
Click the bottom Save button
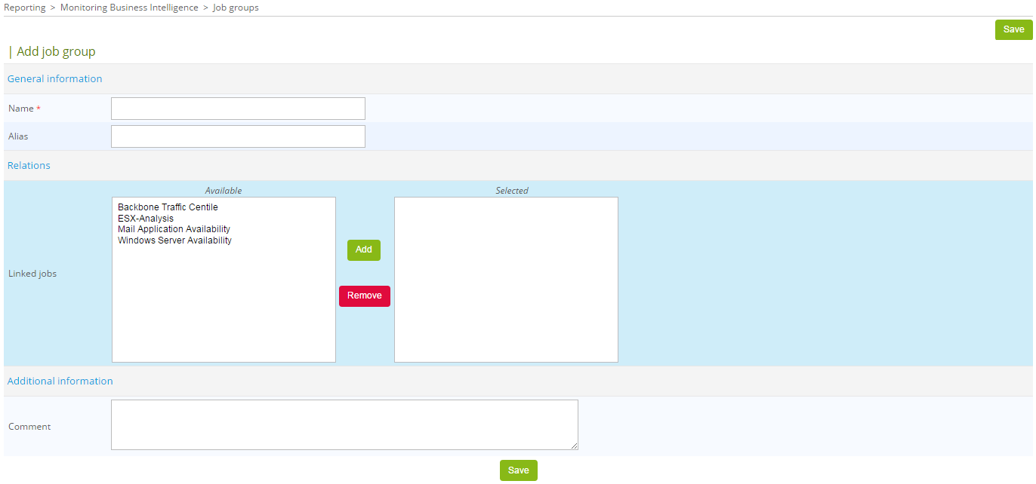[x=518, y=470]
